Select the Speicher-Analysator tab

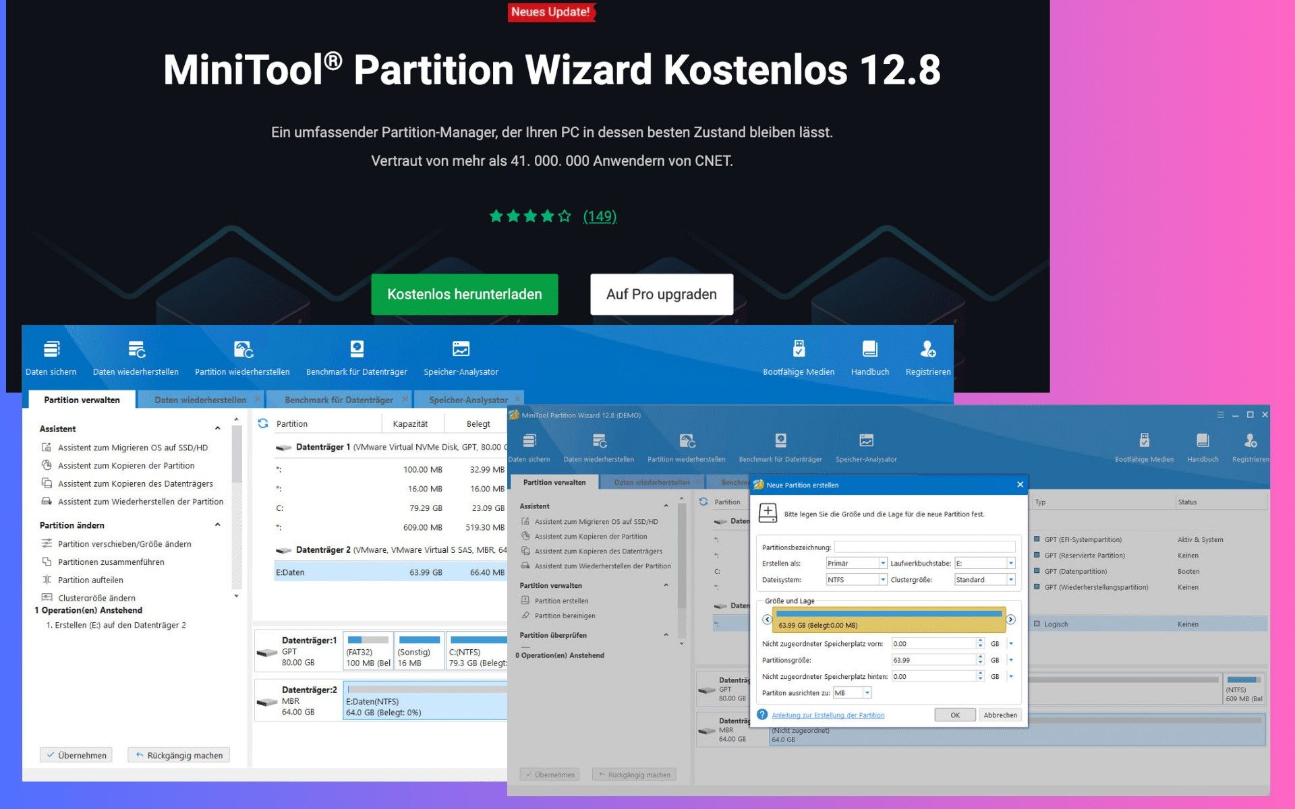point(468,400)
